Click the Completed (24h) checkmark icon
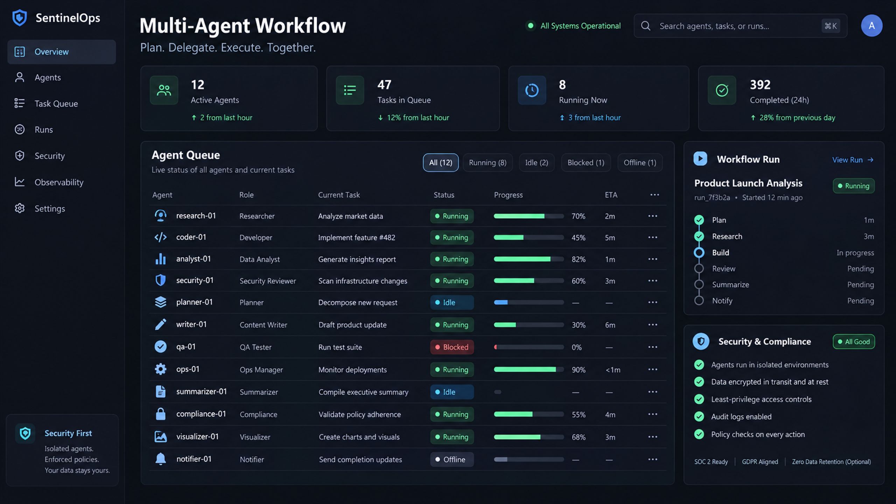Image resolution: width=896 pixels, height=504 pixels. pos(722,90)
